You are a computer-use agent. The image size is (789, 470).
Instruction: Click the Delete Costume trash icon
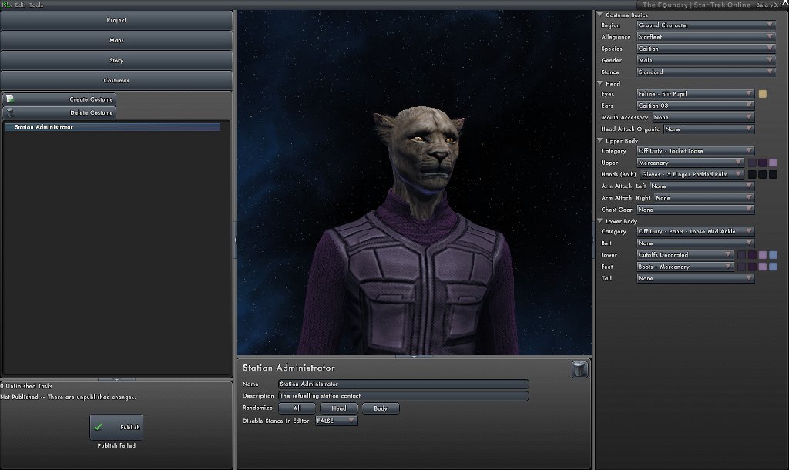(x=10, y=112)
